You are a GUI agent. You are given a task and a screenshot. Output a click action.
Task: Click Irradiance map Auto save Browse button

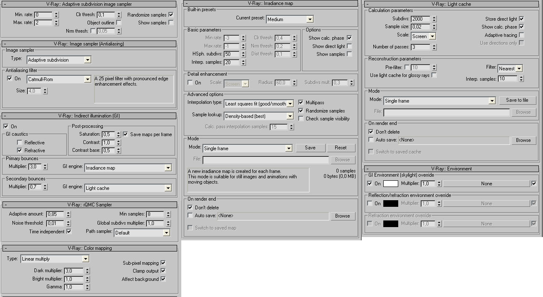pos(343,216)
